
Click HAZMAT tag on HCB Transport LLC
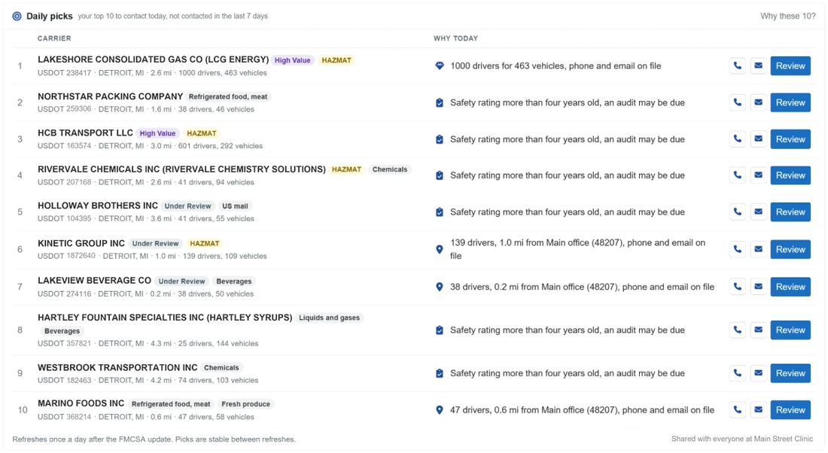[x=202, y=134]
